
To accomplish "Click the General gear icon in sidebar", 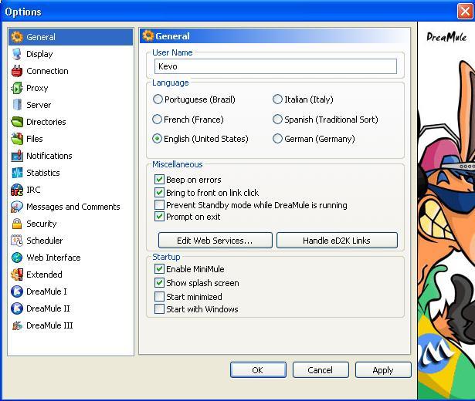I will (x=17, y=37).
